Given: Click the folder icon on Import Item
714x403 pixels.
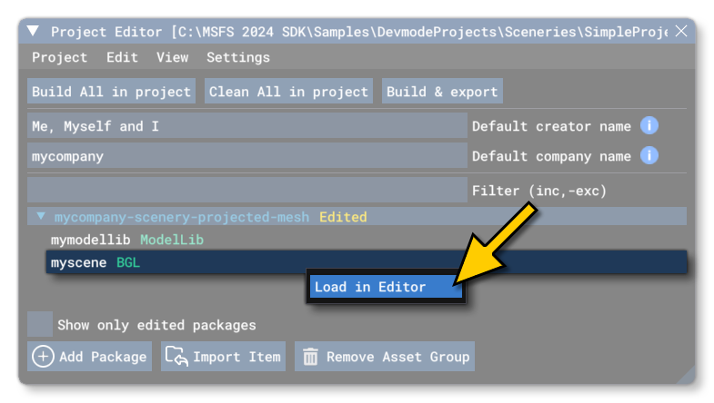Looking at the screenshot, I should pyautogui.click(x=176, y=357).
